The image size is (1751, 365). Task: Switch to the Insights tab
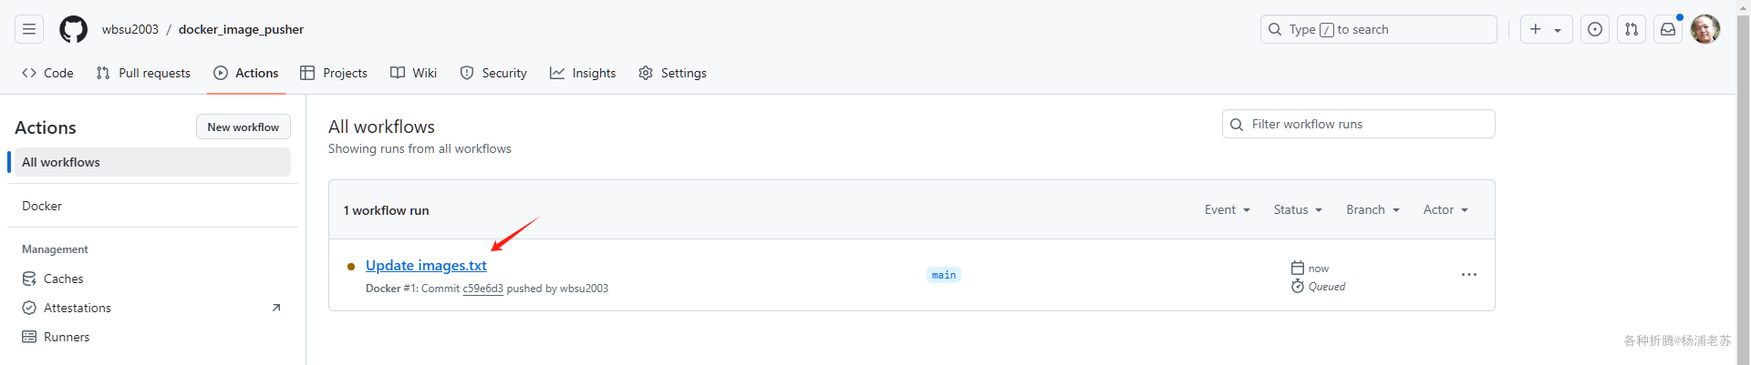[583, 73]
